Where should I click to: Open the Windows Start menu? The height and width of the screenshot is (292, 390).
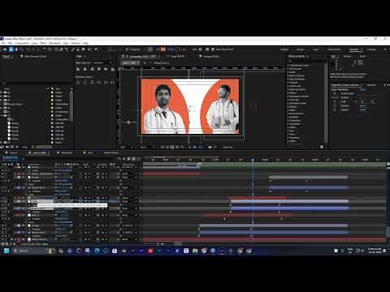point(6,251)
